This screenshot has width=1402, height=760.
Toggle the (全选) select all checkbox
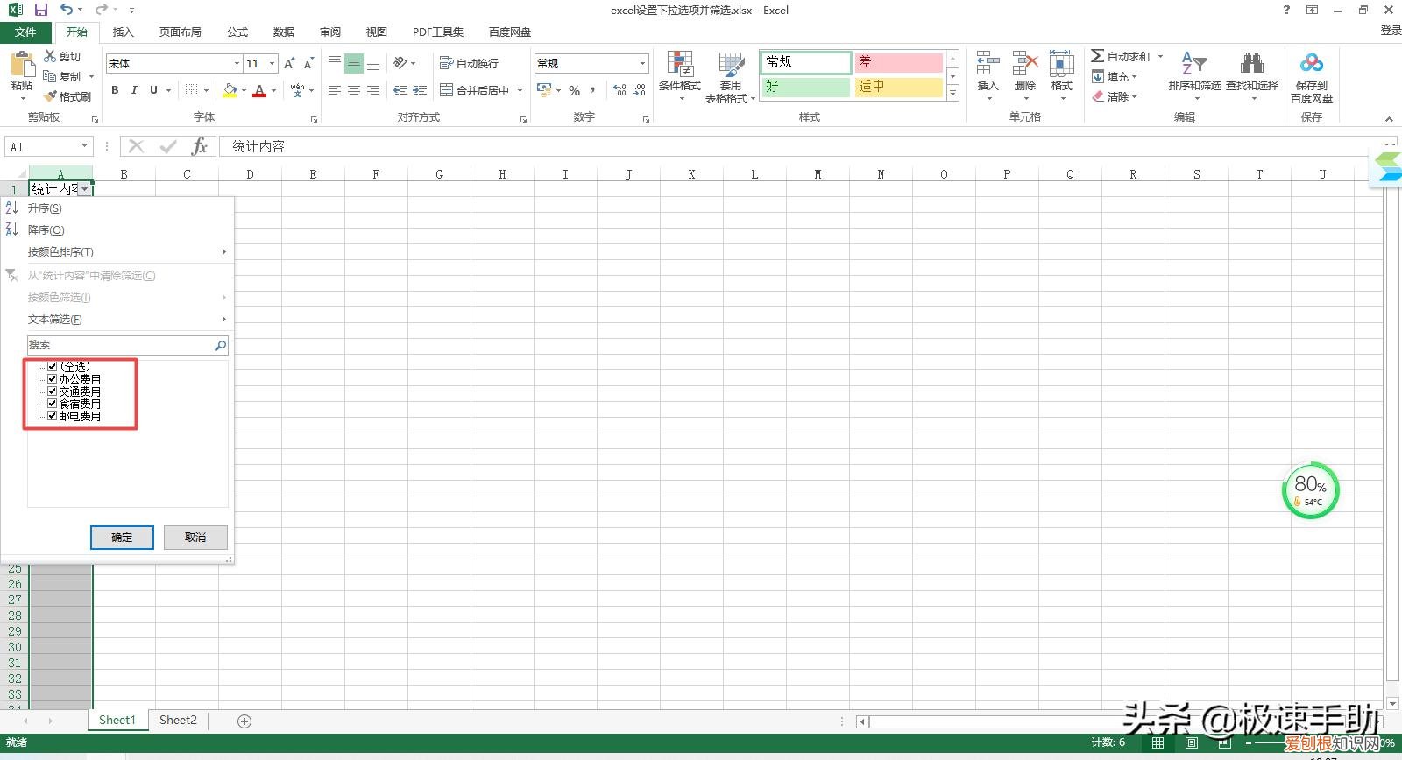[53, 367]
